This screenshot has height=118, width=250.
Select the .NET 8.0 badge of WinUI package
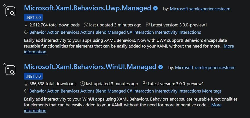click(x=33, y=76)
